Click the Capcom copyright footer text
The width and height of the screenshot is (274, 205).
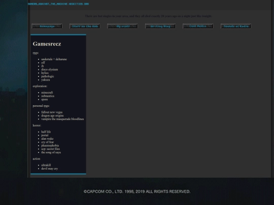pyautogui.click(x=137, y=191)
